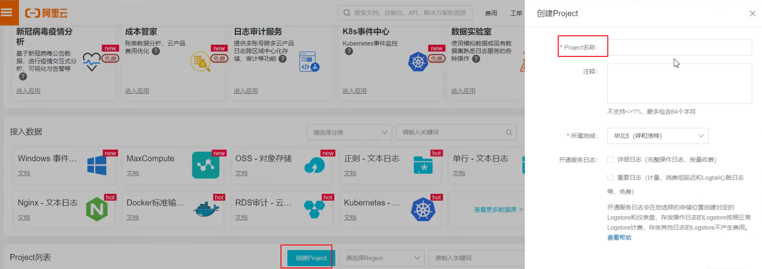
Task: Click the Alibaba Cloud logo
Action: pyautogui.click(x=46, y=13)
